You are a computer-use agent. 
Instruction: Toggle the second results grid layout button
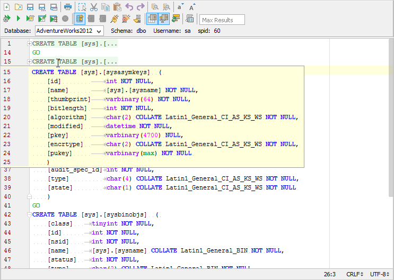click(x=164, y=19)
